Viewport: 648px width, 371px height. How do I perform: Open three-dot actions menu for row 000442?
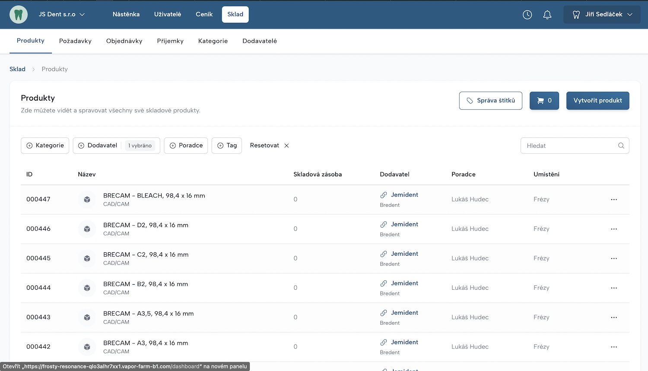[x=614, y=347]
